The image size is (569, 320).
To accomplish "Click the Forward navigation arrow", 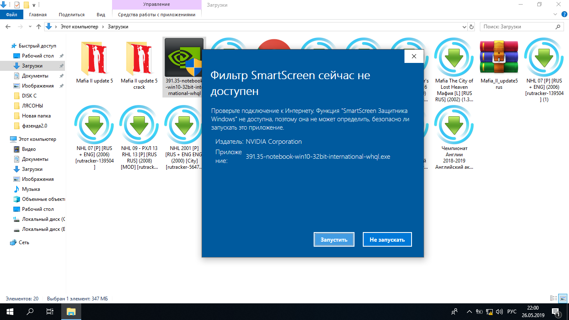I will tap(20, 27).
